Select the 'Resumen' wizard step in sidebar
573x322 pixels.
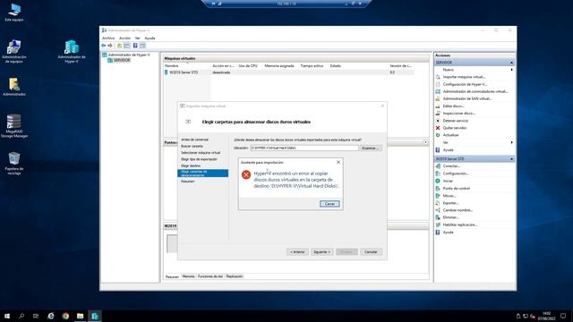click(188, 181)
